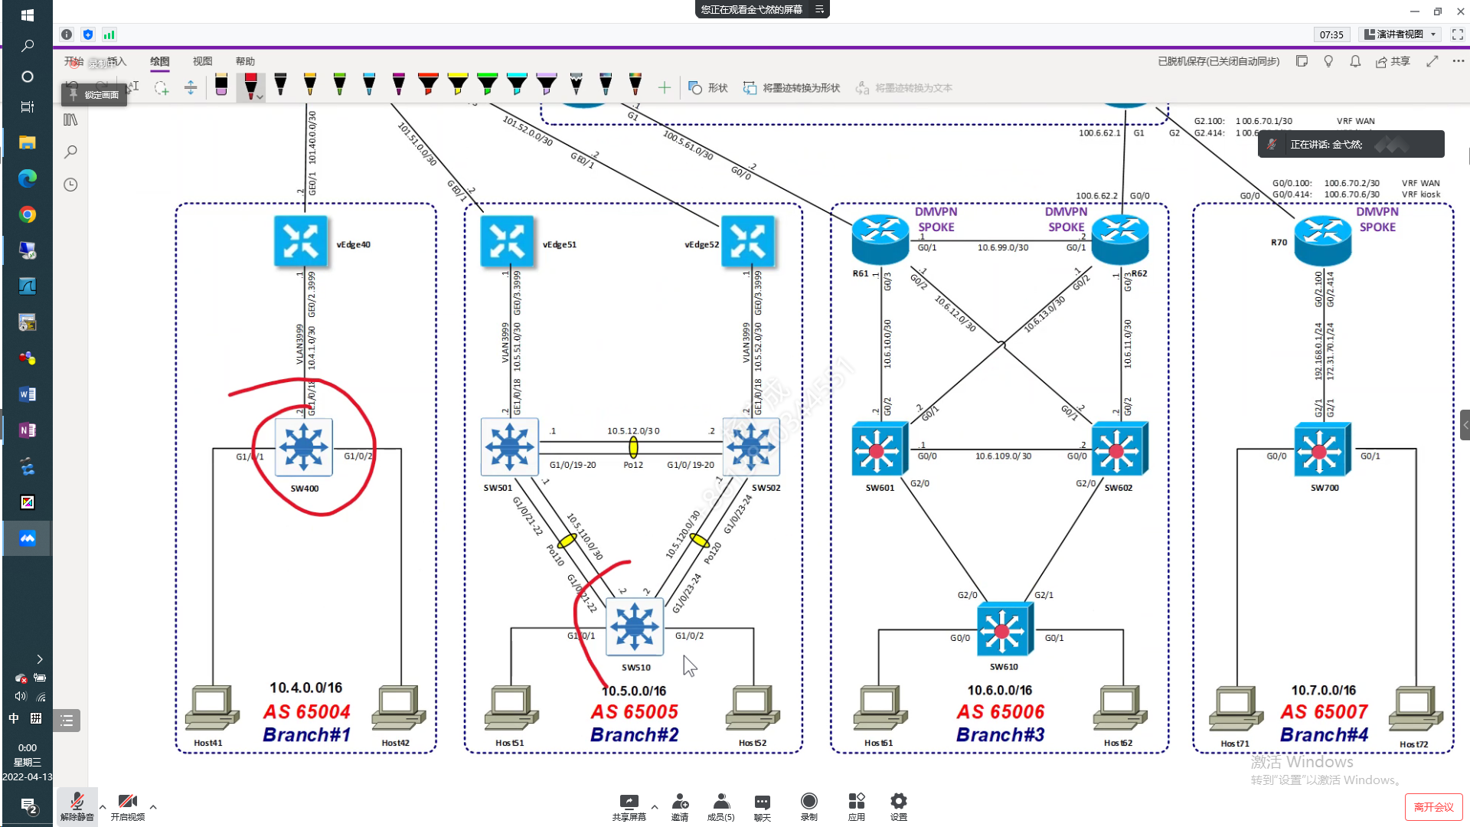Click the lightbulb tips icon
The width and height of the screenshot is (1470, 827).
(1328, 61)
